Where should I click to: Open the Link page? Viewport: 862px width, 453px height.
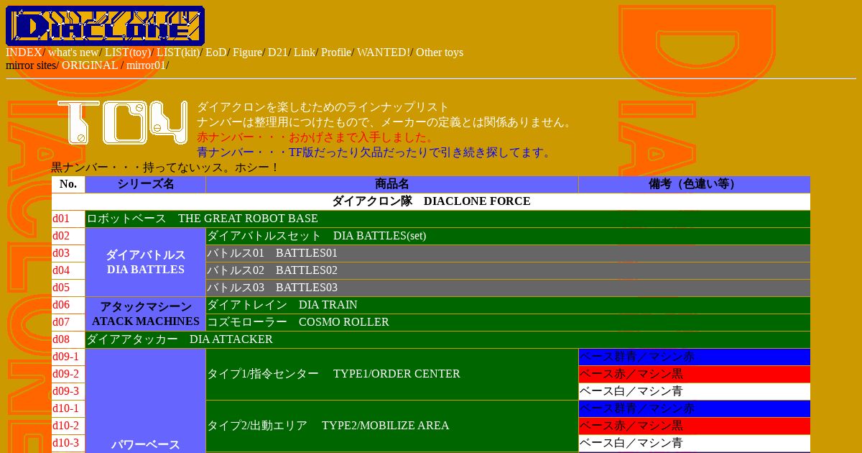click(x=305, y=52)
